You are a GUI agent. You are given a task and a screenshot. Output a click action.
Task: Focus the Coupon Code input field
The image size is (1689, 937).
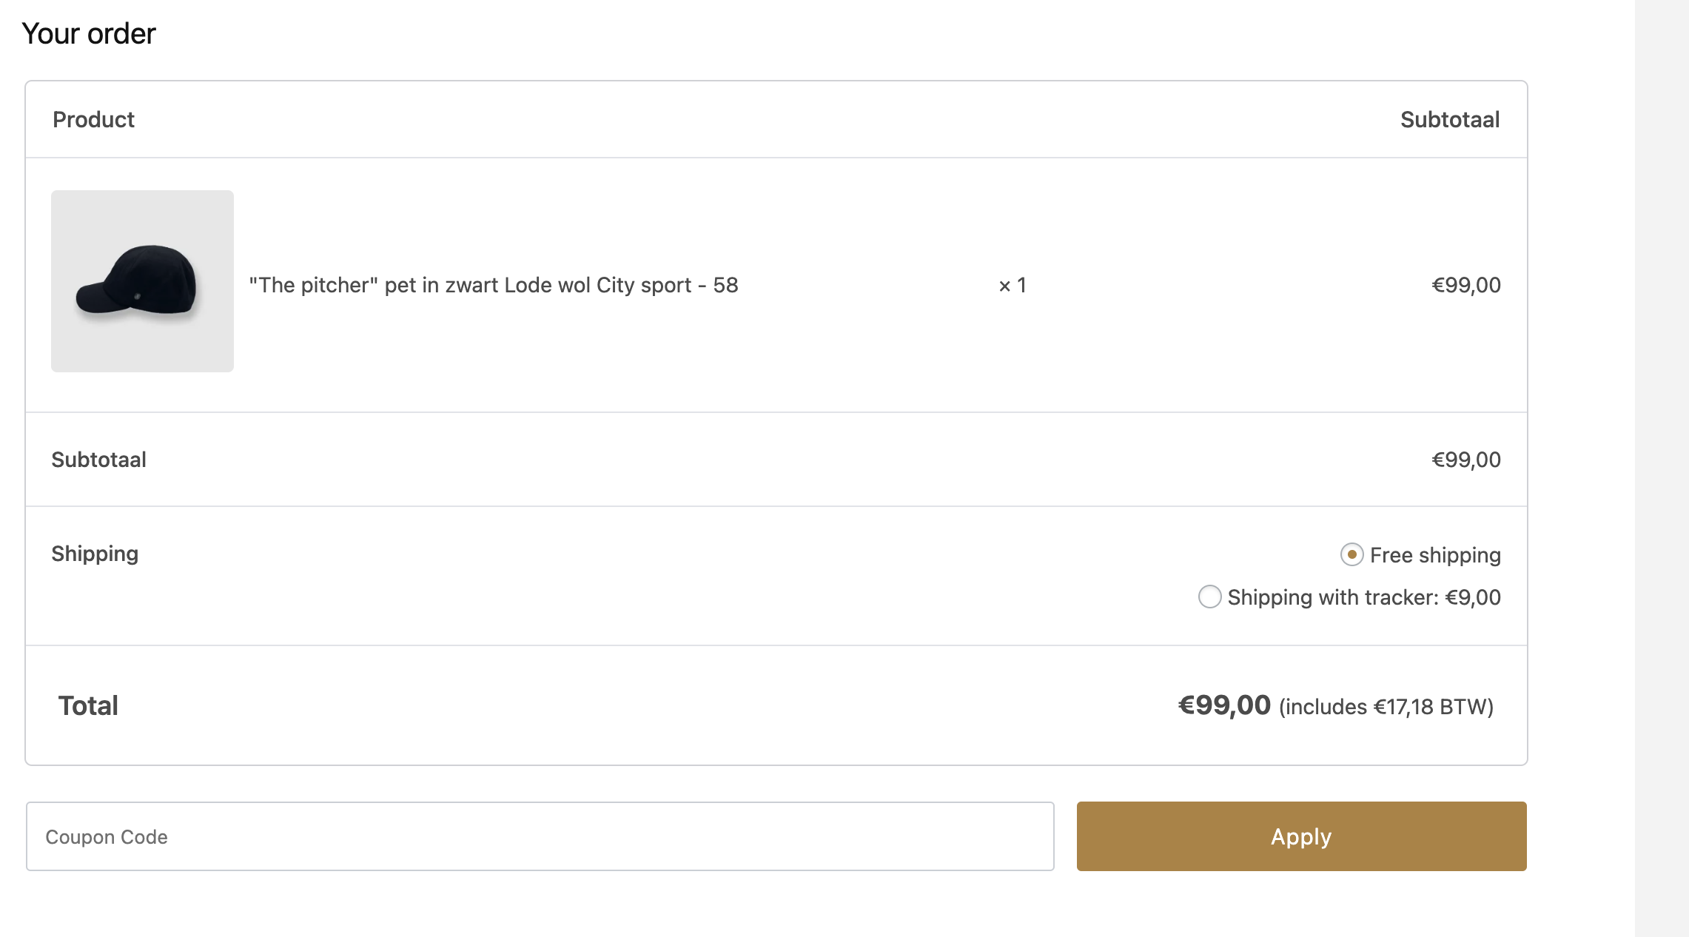coord(540,836)
